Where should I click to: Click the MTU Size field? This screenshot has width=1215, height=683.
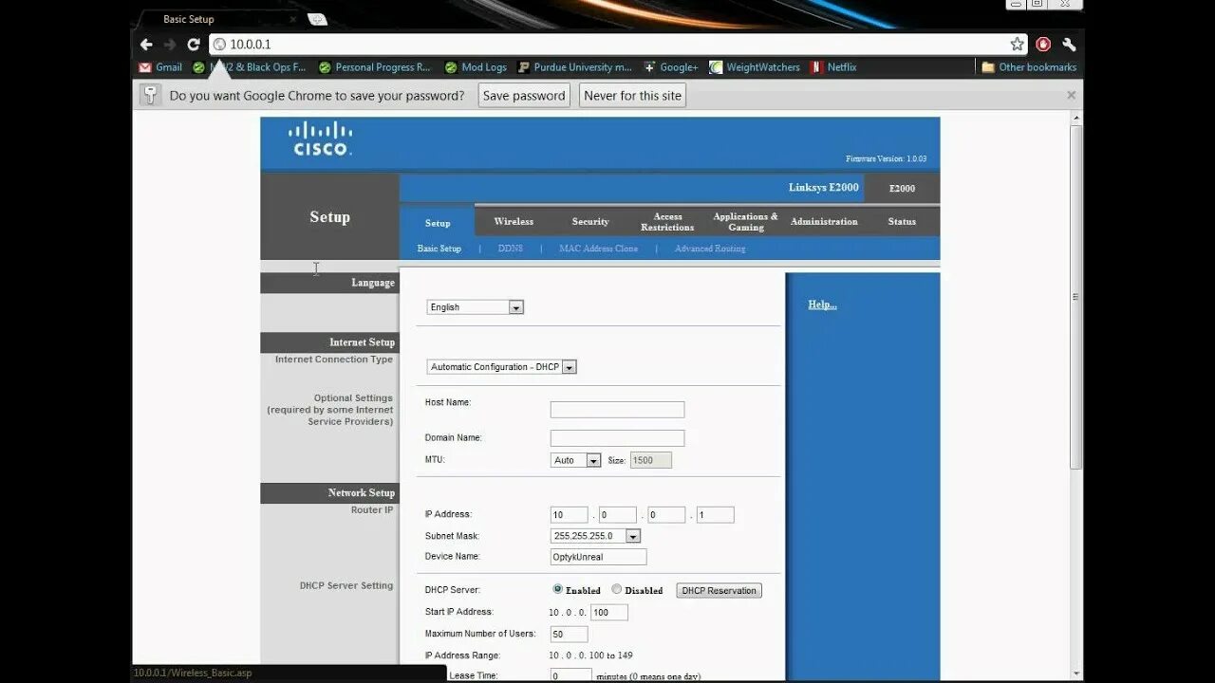coord(651,460)
